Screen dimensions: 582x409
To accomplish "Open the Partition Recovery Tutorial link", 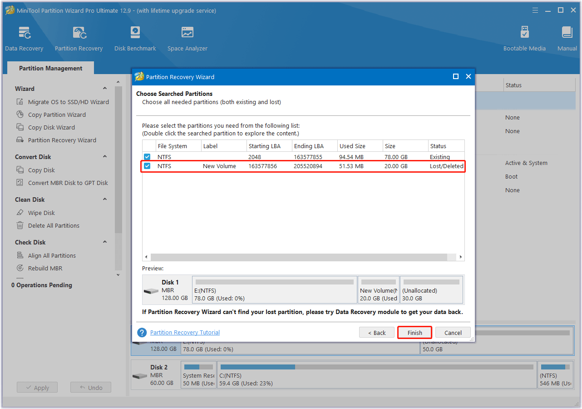I will click(185, 332).
